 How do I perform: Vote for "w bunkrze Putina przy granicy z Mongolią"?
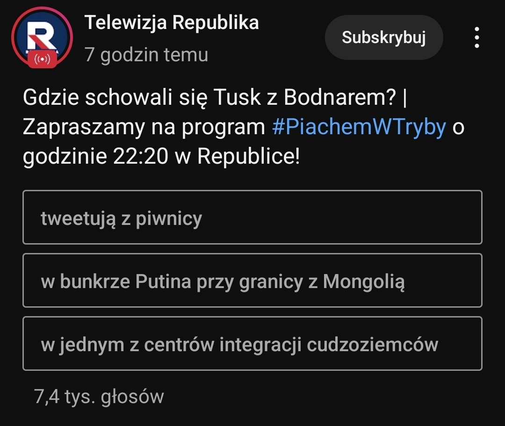coord(252,281)
